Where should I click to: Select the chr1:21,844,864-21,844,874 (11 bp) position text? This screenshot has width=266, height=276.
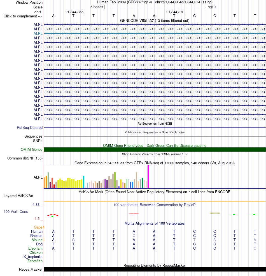[x=184, y=2]
